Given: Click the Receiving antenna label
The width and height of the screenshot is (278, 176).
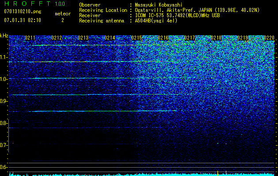Looking at the screenshot, I should (102, 21).
